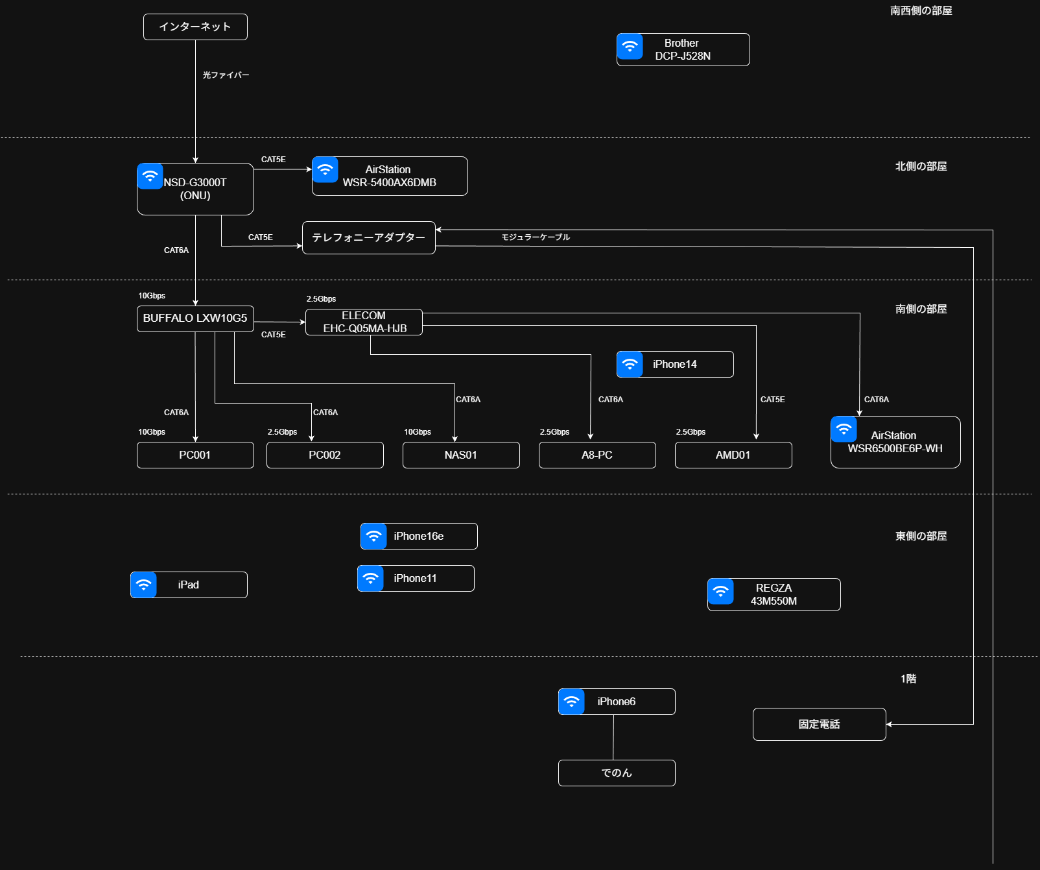Select the インターネット node
Screen dimensions: 1040x870
(195, 27)
